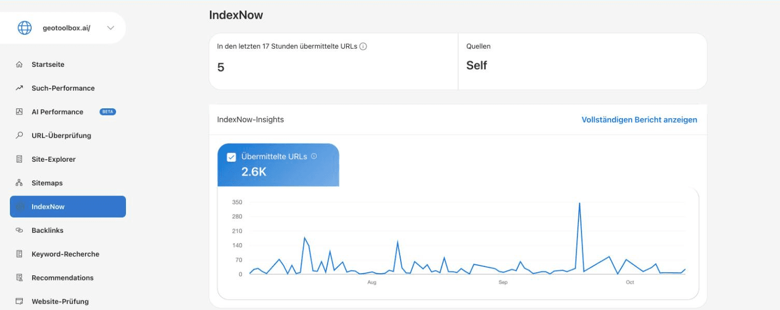Viewport: 780px width, 310px height.
Task: Click the Website-Prüfung window icon
Action: point(19,301)
